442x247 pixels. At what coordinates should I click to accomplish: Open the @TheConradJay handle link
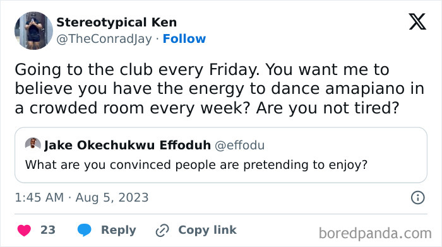click(x=104, y=39)
